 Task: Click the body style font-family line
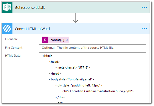71,79
